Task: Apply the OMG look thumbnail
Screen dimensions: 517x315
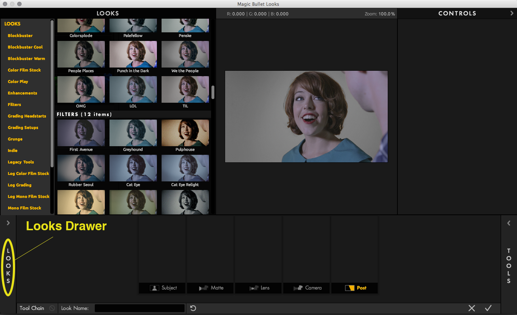Action: (x=81, y=89)
